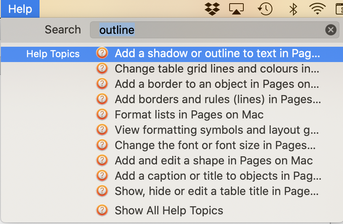Open 'Add borders and rules (lines)' help topic
This screenshot has width=343, height=224.
coord(217,100)
